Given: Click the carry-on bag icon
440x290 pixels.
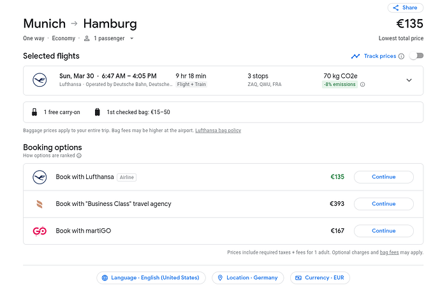Looking at the screenshot, I should pos(34,112).
